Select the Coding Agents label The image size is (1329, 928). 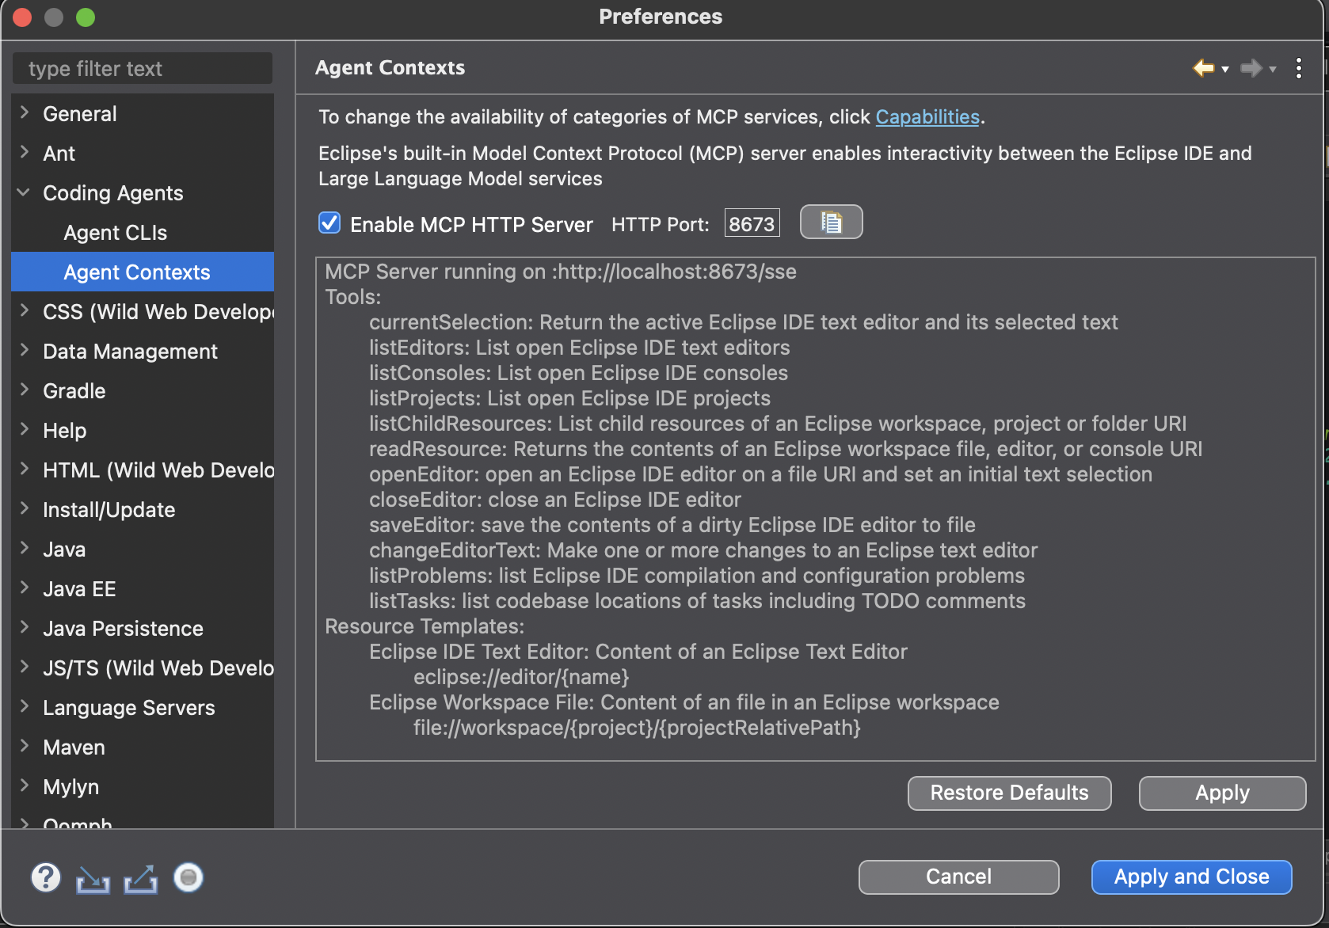click(x=113, y=193)
